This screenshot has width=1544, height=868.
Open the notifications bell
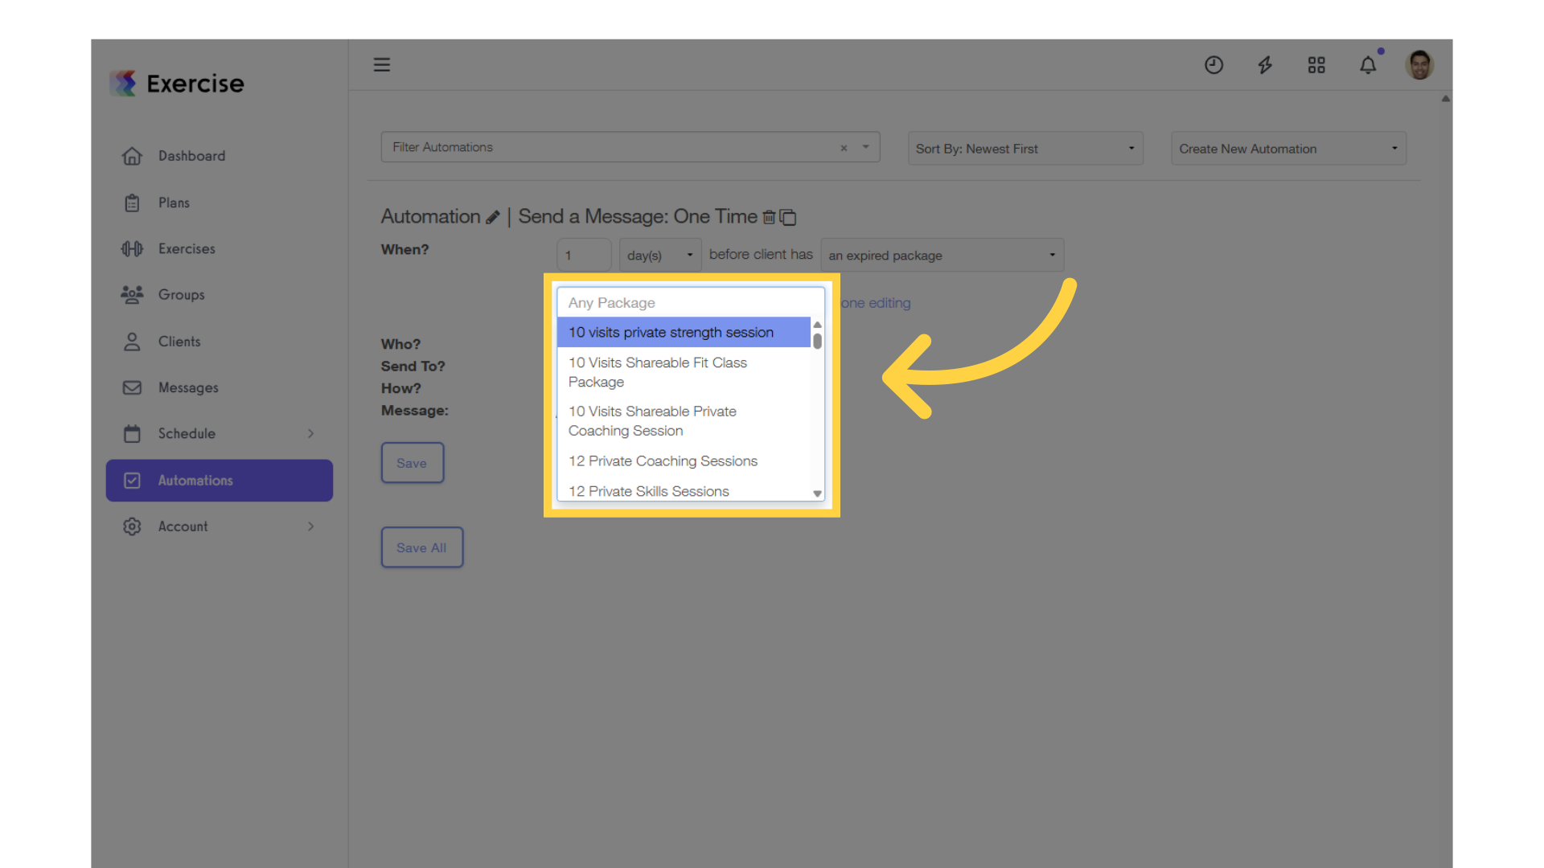pyautogui.click(x=1368, y=65)
